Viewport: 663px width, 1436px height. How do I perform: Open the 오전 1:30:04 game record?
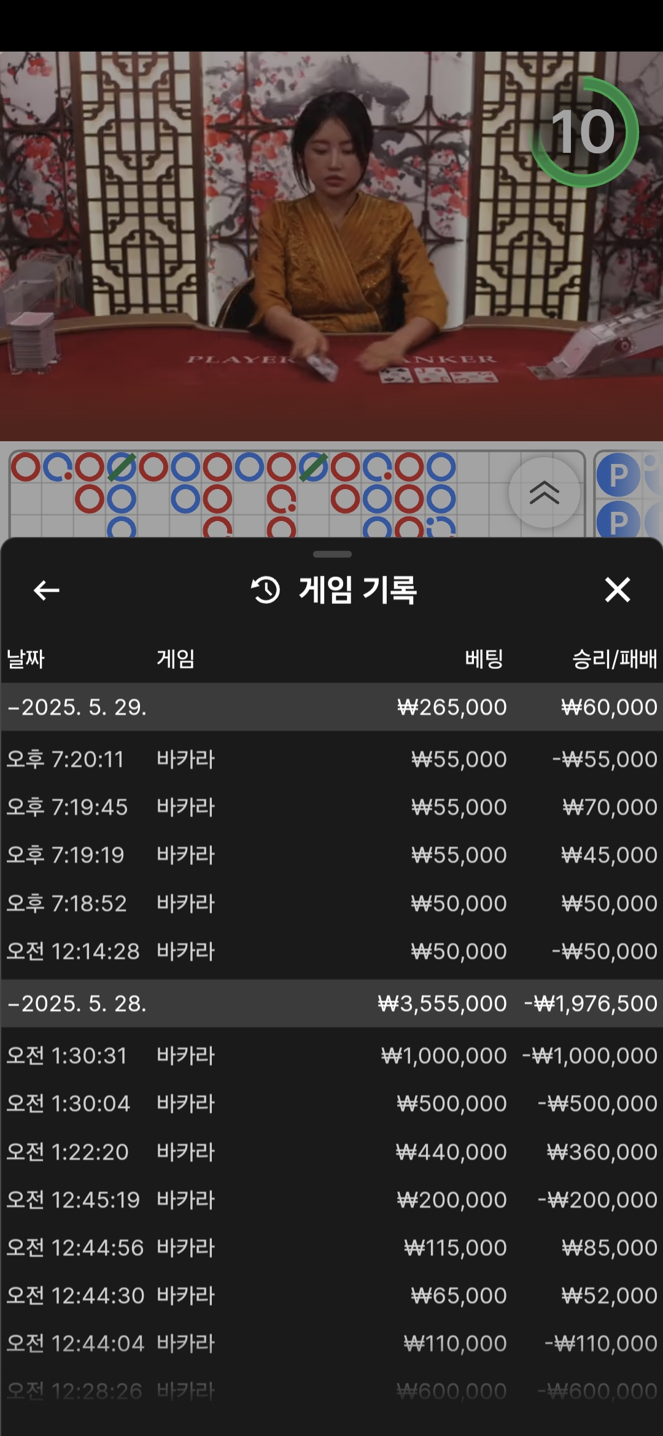point(331,1103)
